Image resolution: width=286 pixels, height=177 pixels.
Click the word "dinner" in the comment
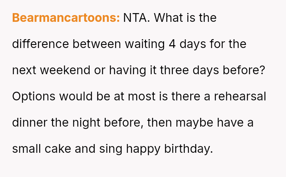tap(30, 123)
